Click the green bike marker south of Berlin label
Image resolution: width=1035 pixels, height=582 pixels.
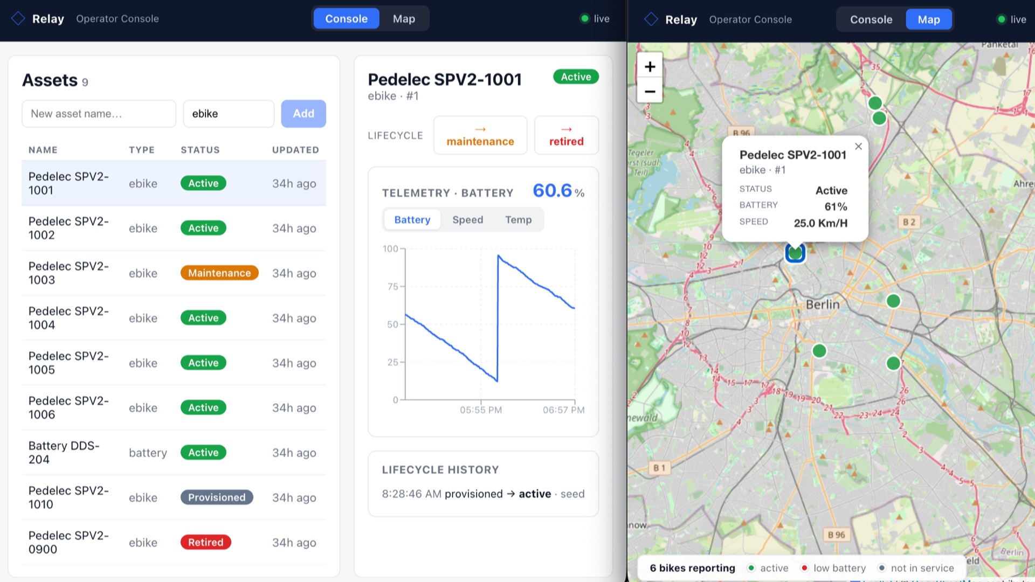[x=819, y=351]
